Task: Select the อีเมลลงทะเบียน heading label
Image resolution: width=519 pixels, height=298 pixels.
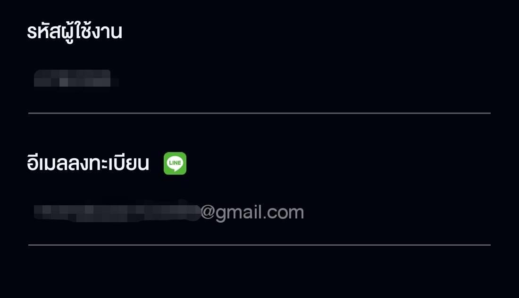Action: [88, 163]
